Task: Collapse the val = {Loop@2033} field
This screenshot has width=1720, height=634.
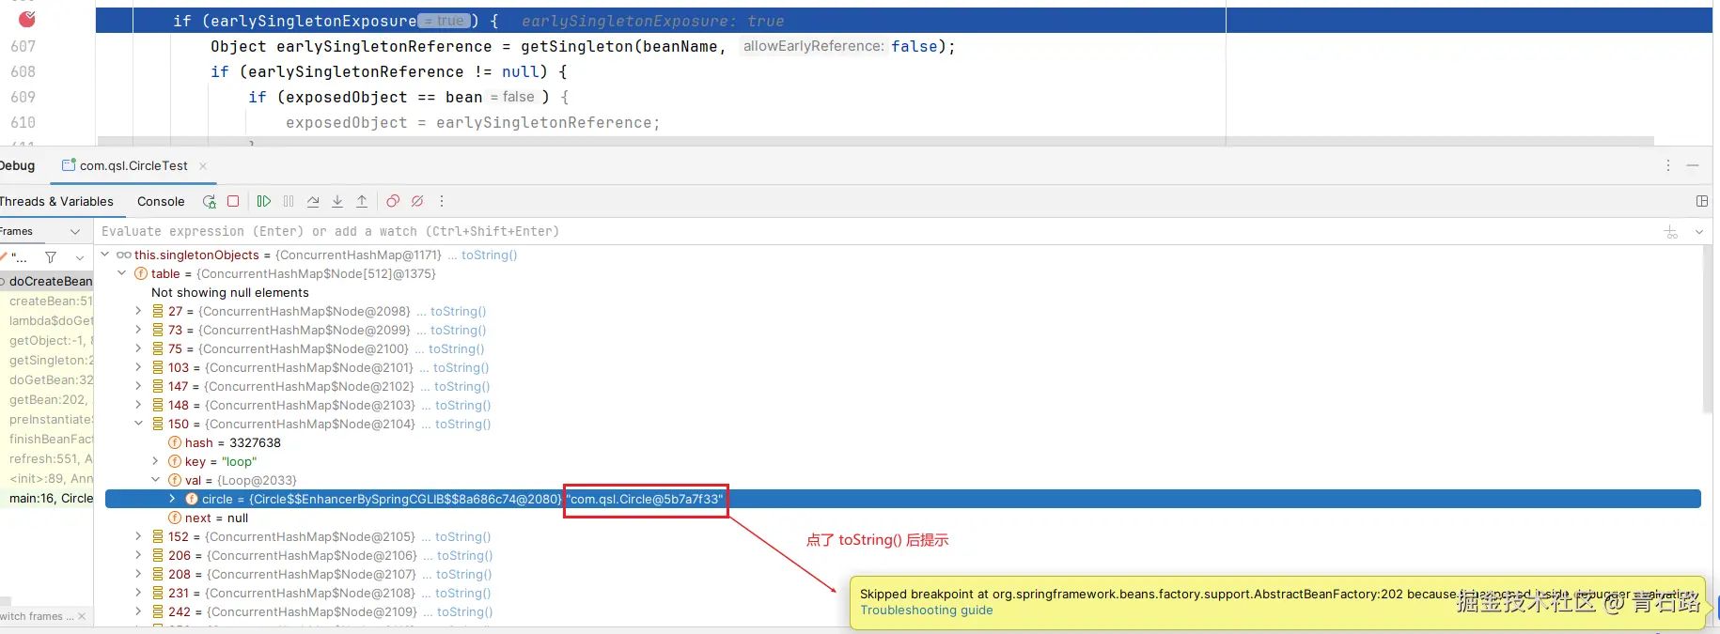Action: pos(155,480)
